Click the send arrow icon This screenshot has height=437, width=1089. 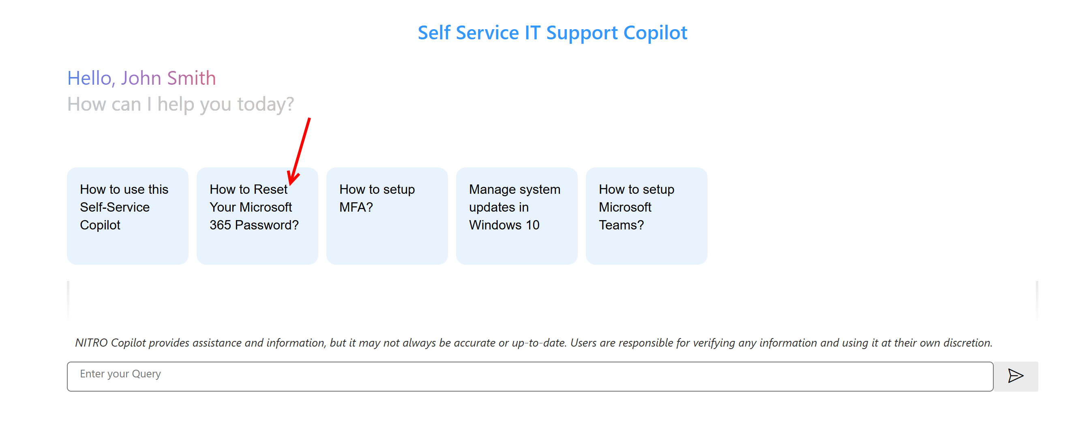(x=1015, y=376)
